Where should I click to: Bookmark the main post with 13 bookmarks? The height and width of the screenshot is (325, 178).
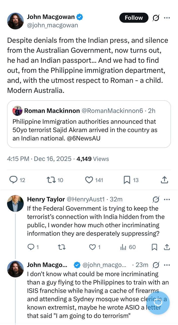coord(127,180)
